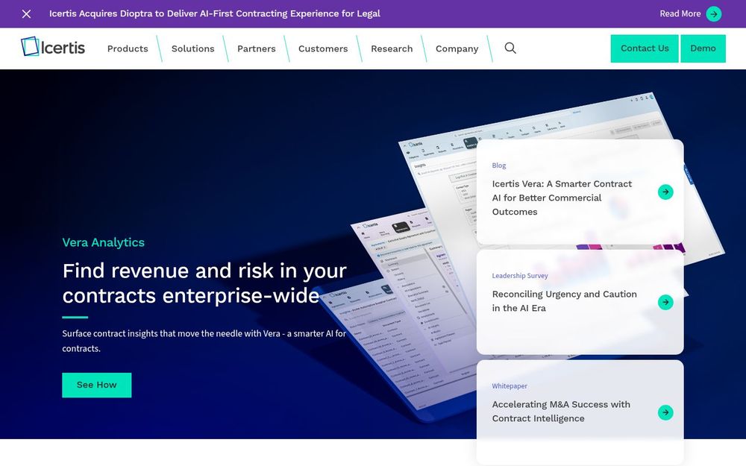Click the Icertis logo
Screen dimensions: 746x466
point(53,47)
